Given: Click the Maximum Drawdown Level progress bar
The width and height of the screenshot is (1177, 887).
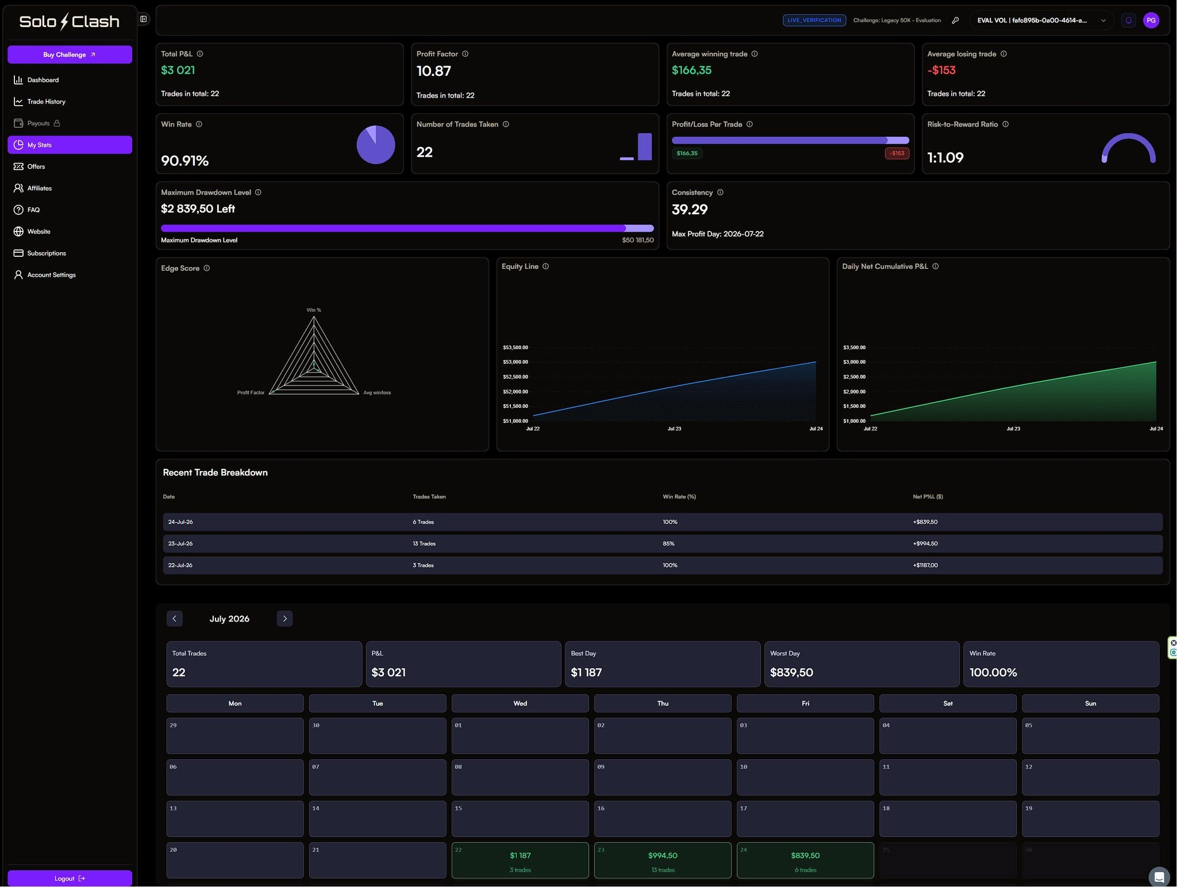Looking at the screenshot, I should [x=407, y=228].
